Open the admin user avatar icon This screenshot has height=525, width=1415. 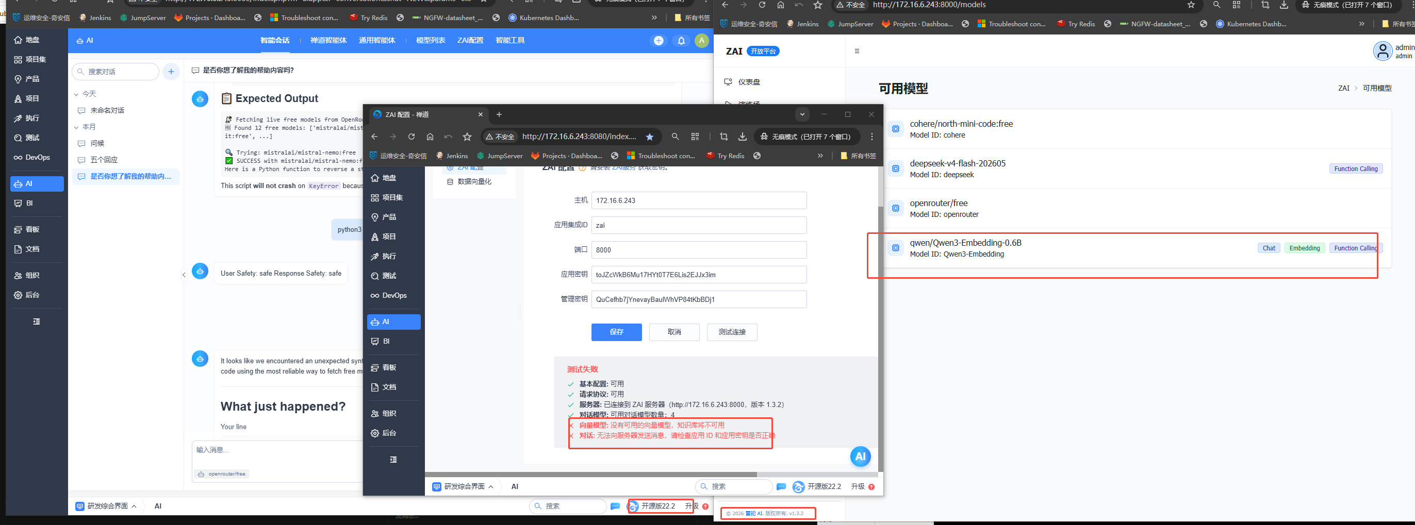click(1382, 51)
